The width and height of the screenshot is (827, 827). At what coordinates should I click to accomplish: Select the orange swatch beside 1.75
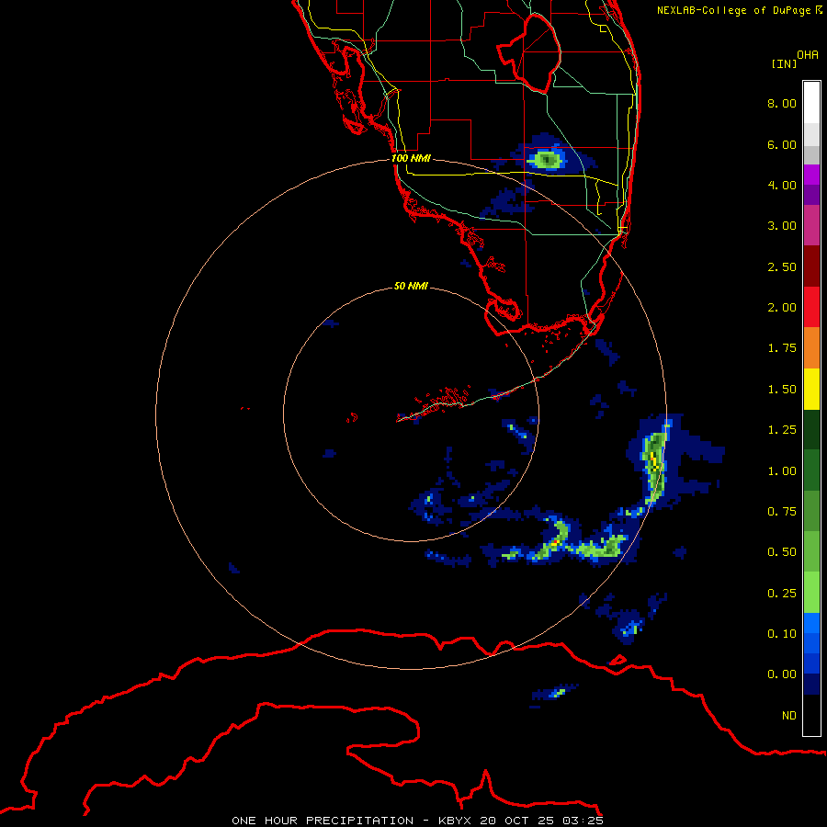811,348
